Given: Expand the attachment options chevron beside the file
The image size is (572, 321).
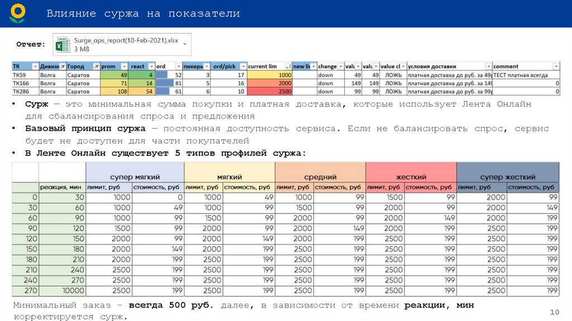Looking at the screenshot, I should tap(184, 44).
